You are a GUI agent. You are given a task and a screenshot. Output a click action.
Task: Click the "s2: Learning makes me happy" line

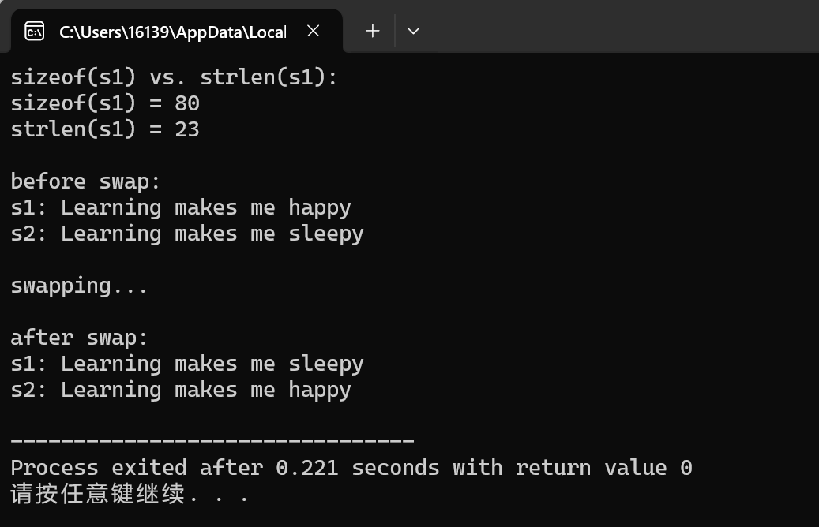(180, 390)
